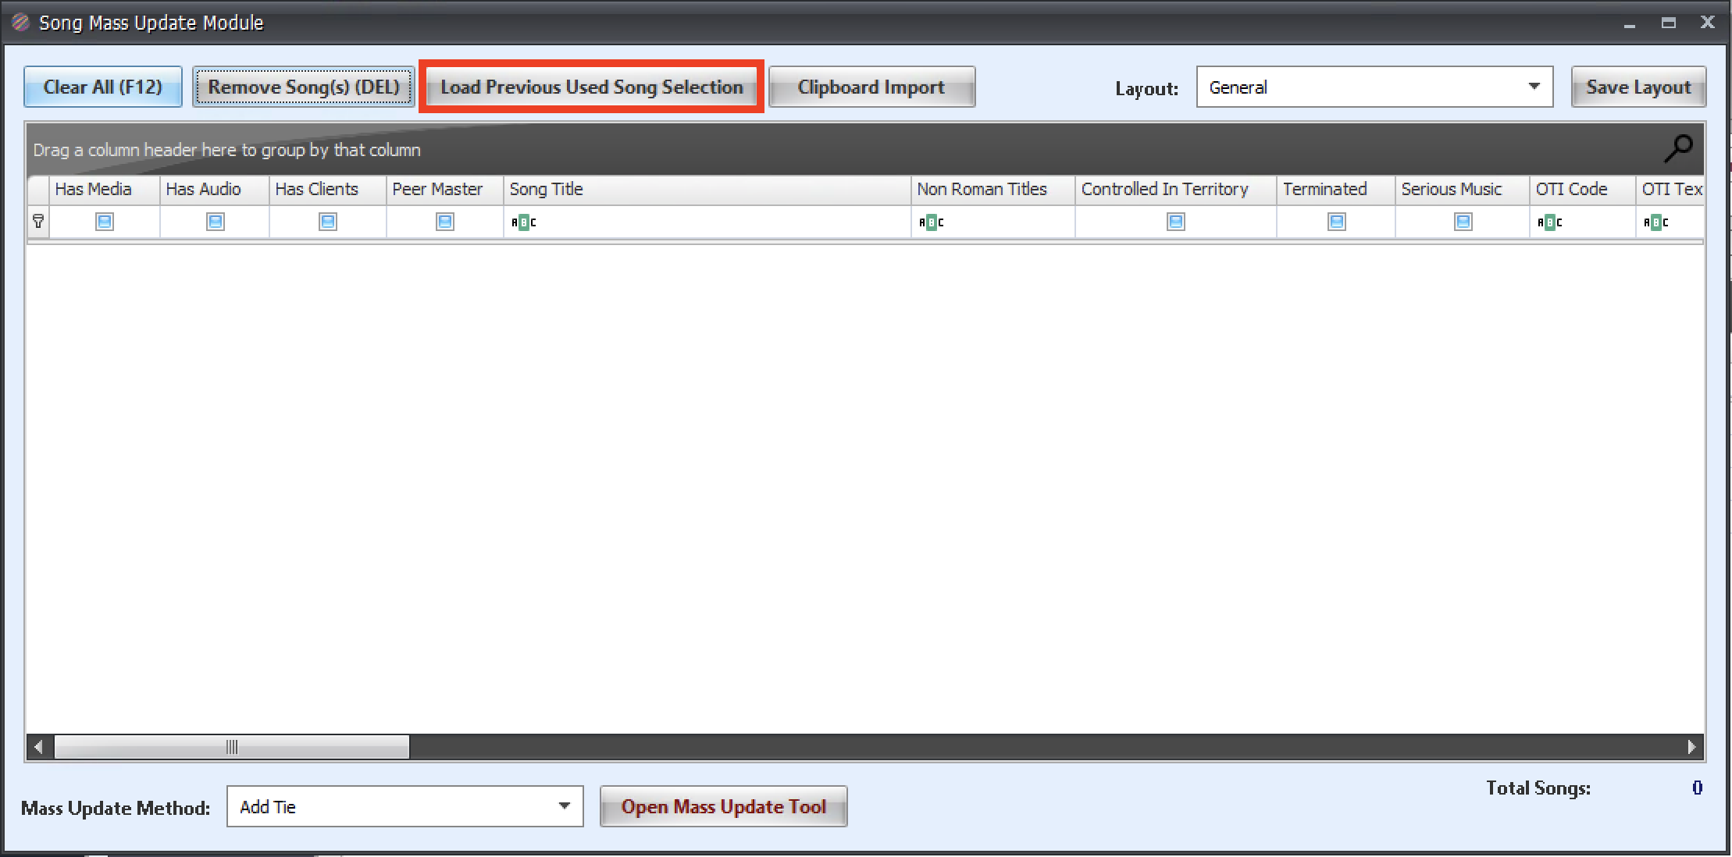Toggle Controlled In Territory filter checkbox

pyautogui.click(x=1175, y=222)
